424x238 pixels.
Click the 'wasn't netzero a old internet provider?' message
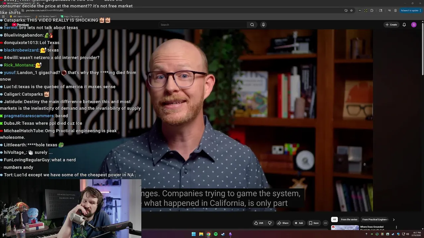tap(50, 58)
